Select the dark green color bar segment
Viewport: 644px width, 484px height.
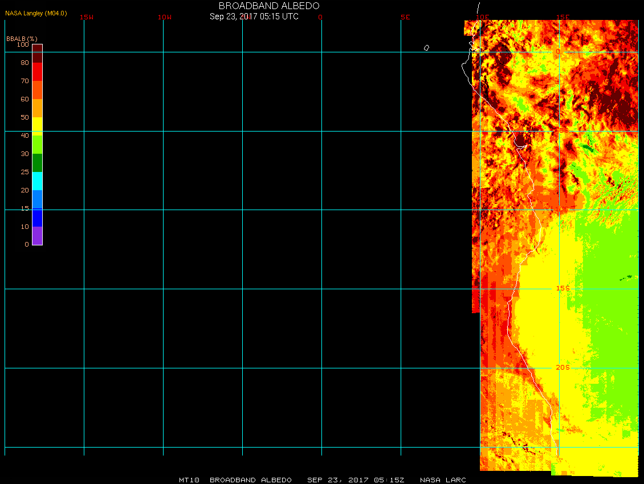(x=37, y=163)
